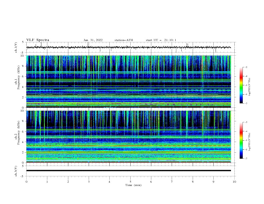Click the "Time (min)" x-axis label
Viewport: 264px width, 204px height.
(133, 185)
